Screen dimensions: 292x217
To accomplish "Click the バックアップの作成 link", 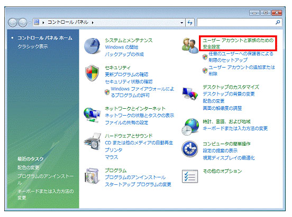I will 124,54.
